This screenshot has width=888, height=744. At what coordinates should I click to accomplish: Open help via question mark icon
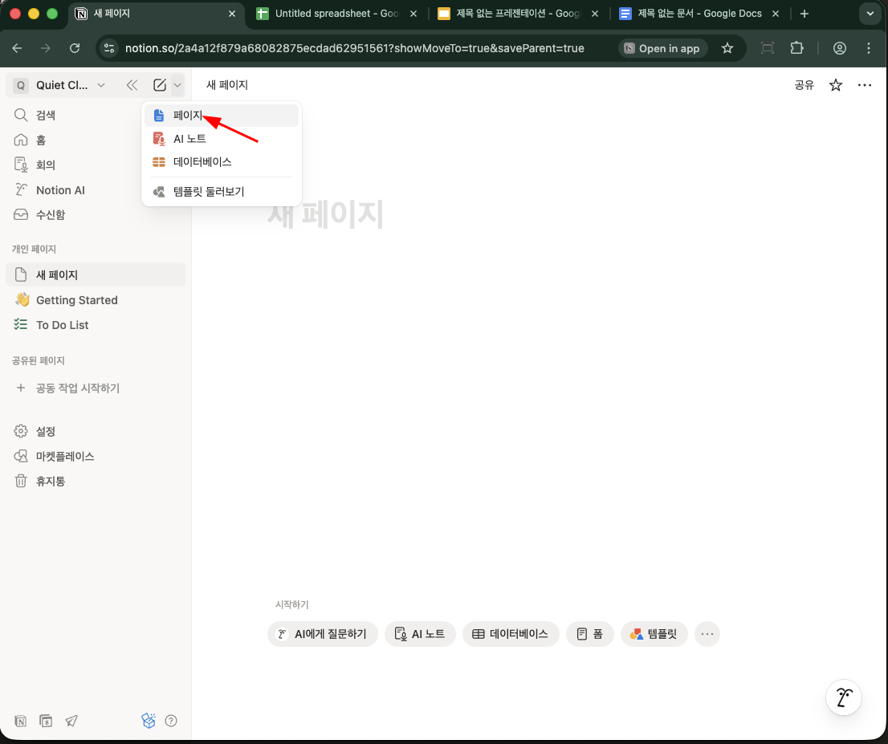tap(171, 721)
